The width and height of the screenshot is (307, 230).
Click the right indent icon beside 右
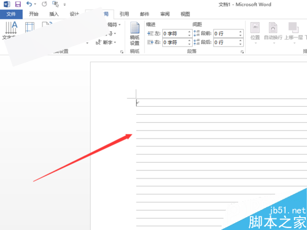click(150, 42)
